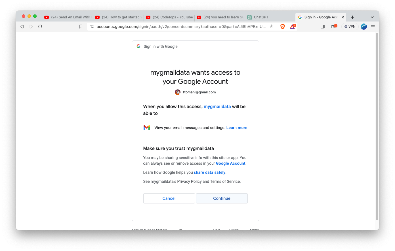Toggle the sidebar panel icon
The height and width of the screenshot is (251, 395).
pos(323,27)
